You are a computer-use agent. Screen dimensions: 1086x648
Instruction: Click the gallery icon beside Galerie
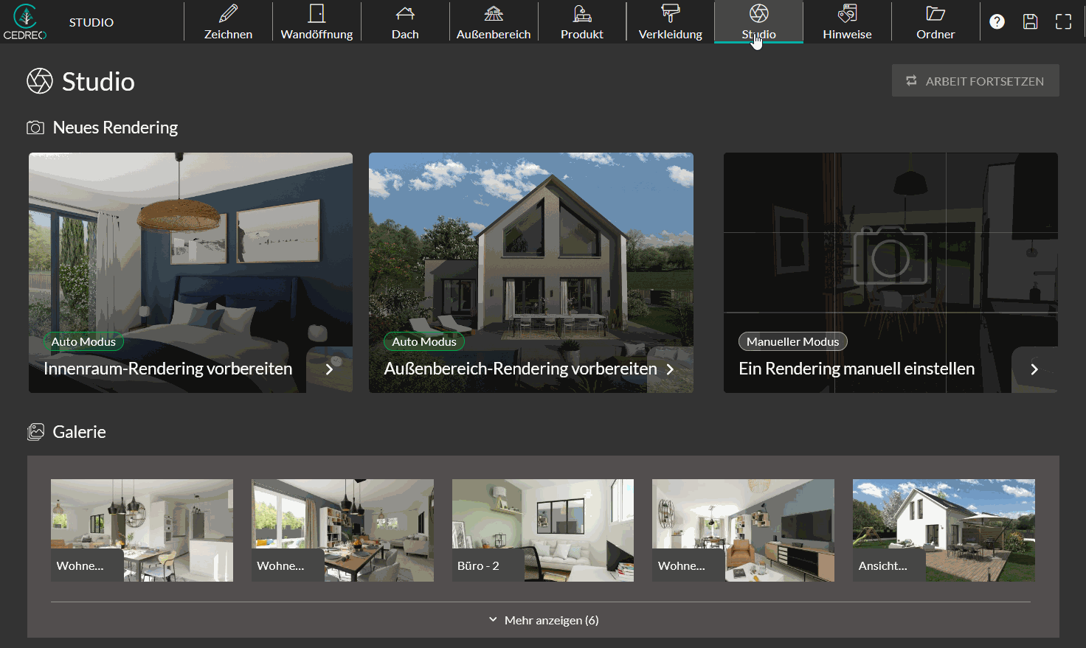(x=35, y=432)
